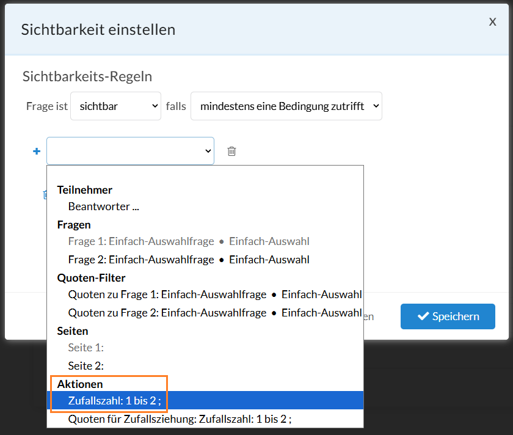Open the 'sichtbar' visibility dropdown
The width and height of the screenshot is (513, 435).
116,106
